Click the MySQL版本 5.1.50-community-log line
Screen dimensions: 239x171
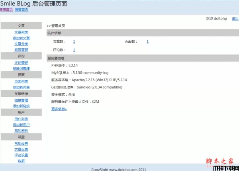(80, 73)
